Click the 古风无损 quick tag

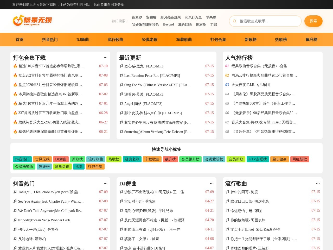(x=42, y=159)
